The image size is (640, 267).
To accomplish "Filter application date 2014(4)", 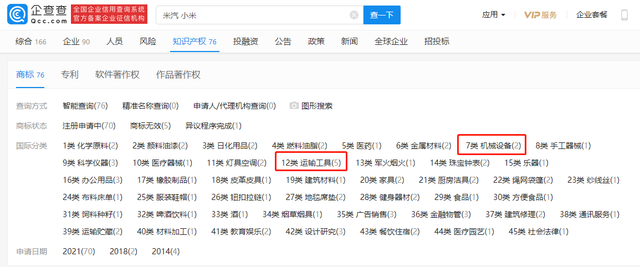I will [166, 251].
